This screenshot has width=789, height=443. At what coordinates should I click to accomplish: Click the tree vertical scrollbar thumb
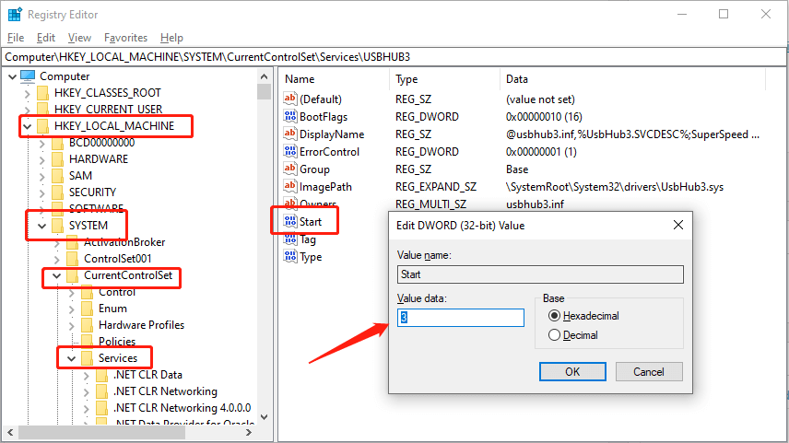coord(264,92)
